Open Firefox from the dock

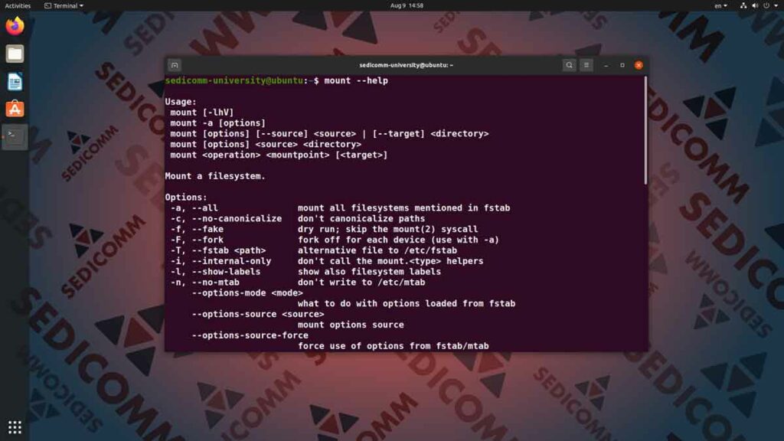point(15,26)
